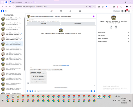The height and width of the screenshot is (107, 133).
Task: Open Facebook search magnifier icon
Action: click(x=6, y=11)
